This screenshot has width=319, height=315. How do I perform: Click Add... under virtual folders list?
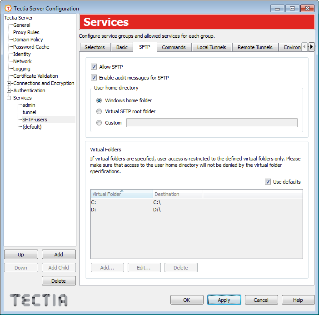point(107,268)
